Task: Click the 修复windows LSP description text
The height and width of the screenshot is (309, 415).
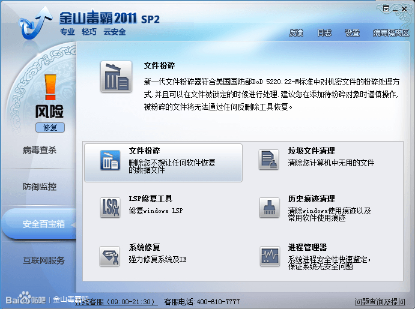Action: [156, 211]
